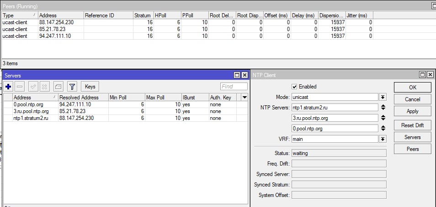This screenshot has width=436, height=207.
Task: Click the Keys button in Servers
Action: coord(90,87)
